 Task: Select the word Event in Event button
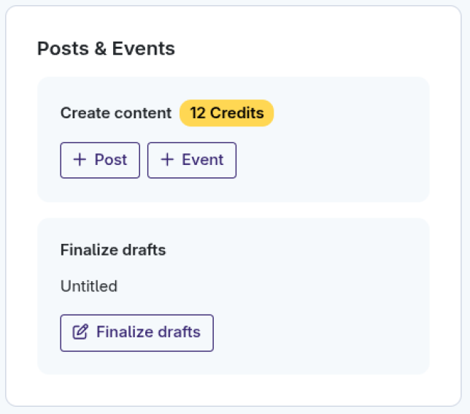pyautogui.click(x=202, y=160)
